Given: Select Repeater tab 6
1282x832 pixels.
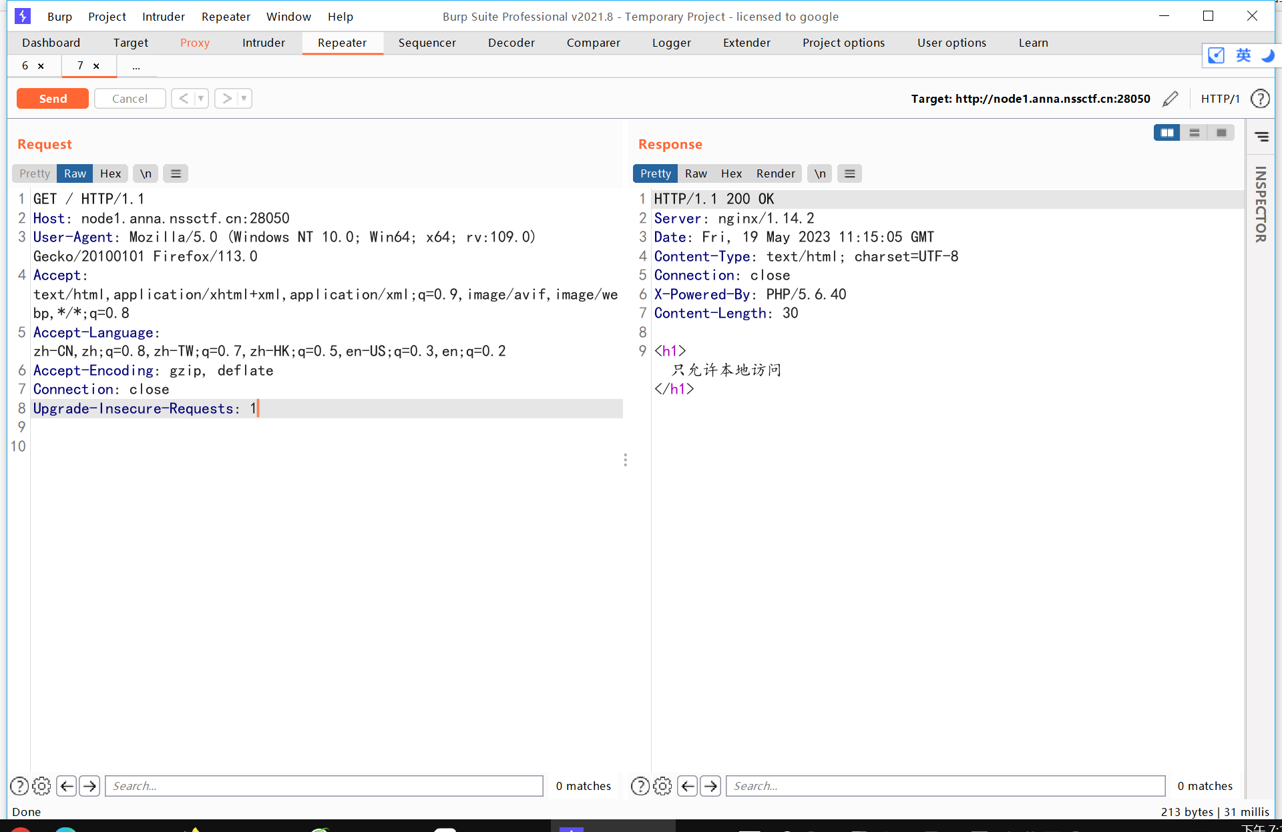Looking at the screenshot, I should click(x=25, y=65).
